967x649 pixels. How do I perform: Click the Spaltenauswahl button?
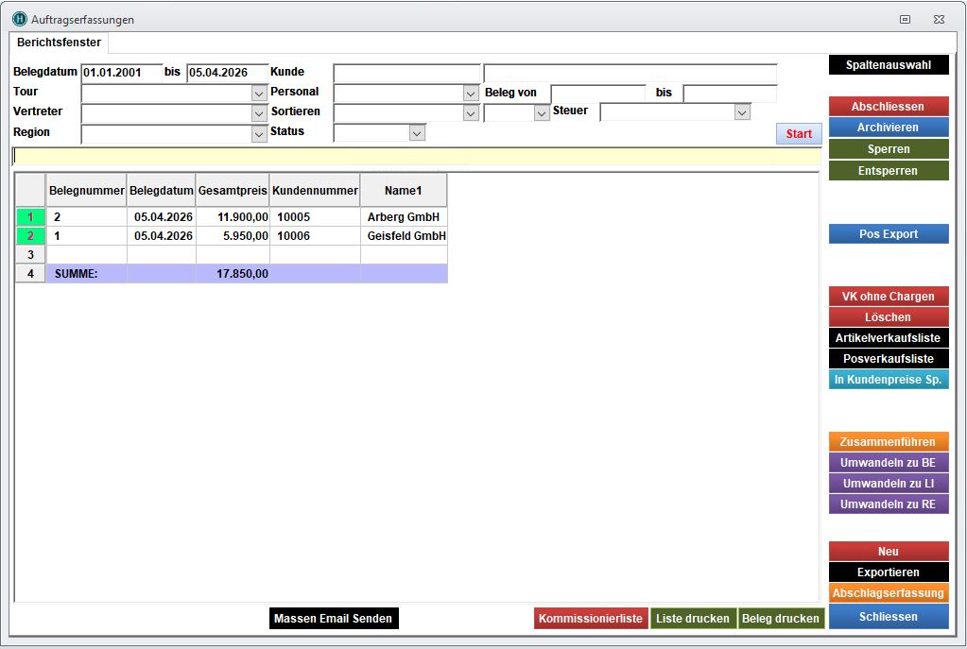pos(888,65)
